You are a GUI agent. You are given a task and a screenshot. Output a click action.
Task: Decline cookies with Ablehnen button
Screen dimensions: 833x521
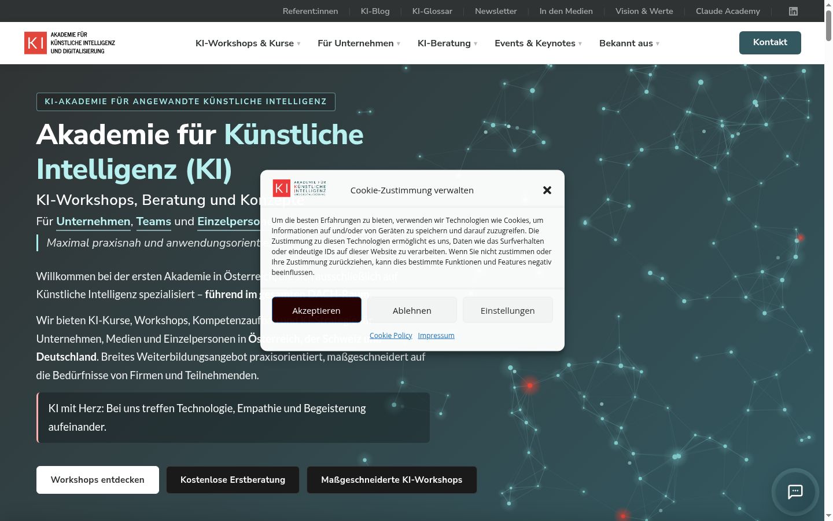pos(412,310)
